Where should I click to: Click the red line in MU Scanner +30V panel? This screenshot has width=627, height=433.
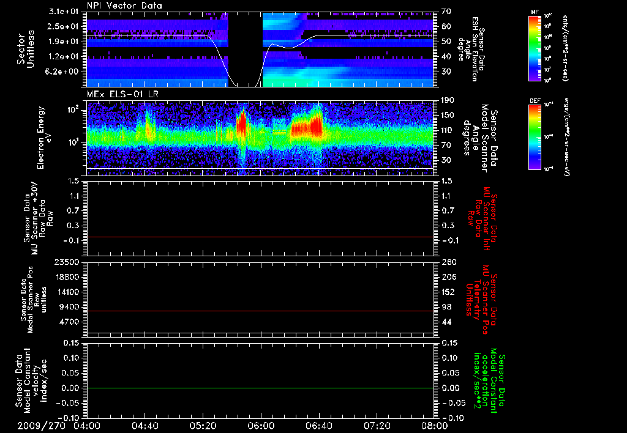click(x=260, y=237)
